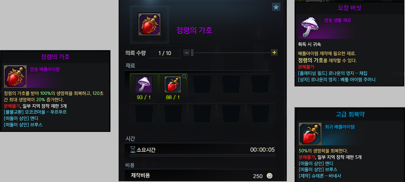This screenshot has width=405, height=182.
Task: Click the minus button to decrease quantity
Action: click(187, 53)
